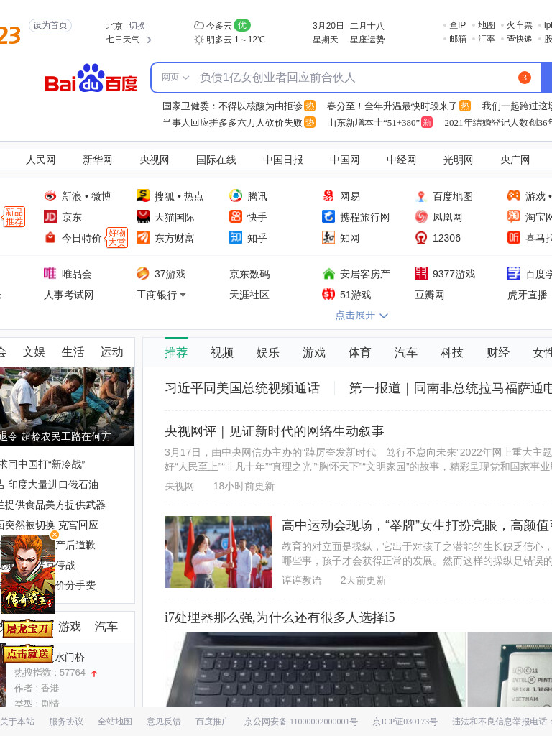552x736 pixels.
Task: Open the 服务协议 footer link
Action: tap(66, 722)
